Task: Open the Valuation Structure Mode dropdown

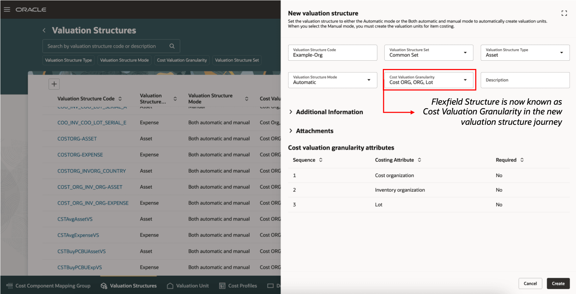Action: coord(369,80)
